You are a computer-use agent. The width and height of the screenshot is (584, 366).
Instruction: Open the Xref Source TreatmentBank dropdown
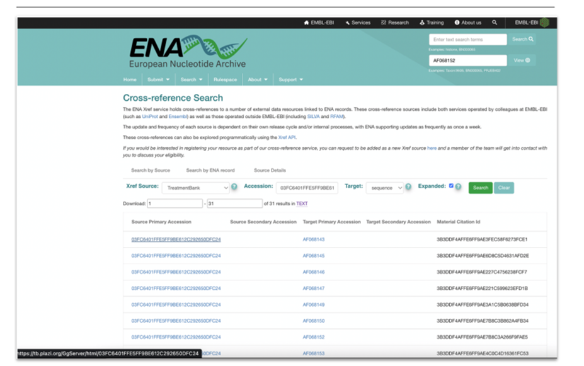click(x=195, y=188)
